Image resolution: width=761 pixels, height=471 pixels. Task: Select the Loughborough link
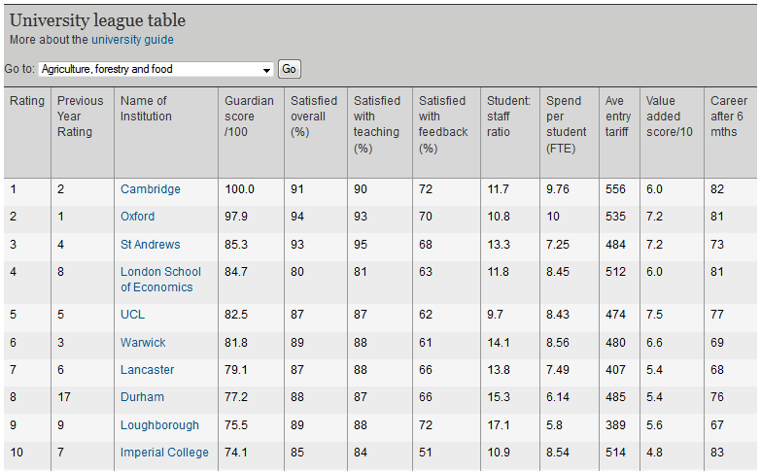pyautogui.click(x=159, y=425)
